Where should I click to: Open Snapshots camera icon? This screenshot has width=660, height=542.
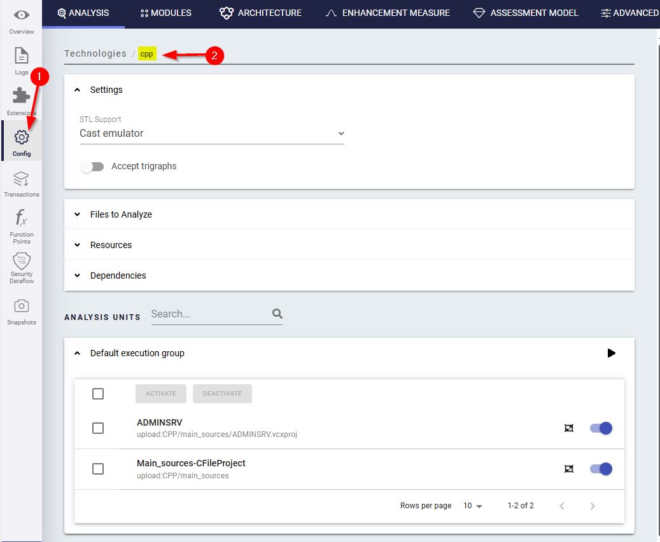tap(22, 306)
